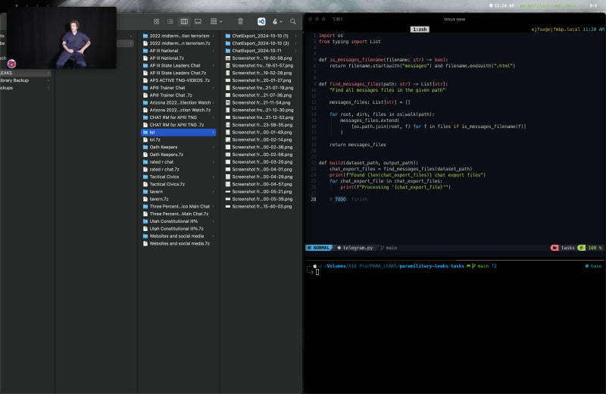Click the webcam video overlay thumbnail
606x394 pixels.
[x=62, y=38]
